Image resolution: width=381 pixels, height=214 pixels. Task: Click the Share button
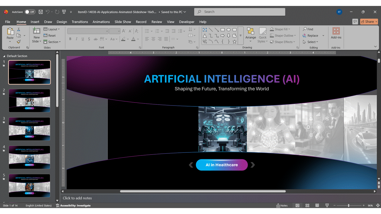369,21
